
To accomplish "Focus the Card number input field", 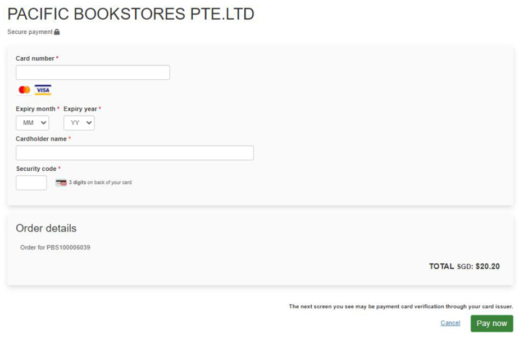I will [x=93, y=72].
